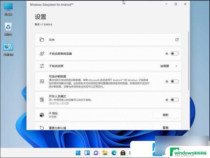The height and width of the screenshot is (158, 210).
Task: Open the 管理开发人员设置 link
Action: click(59, 103)
